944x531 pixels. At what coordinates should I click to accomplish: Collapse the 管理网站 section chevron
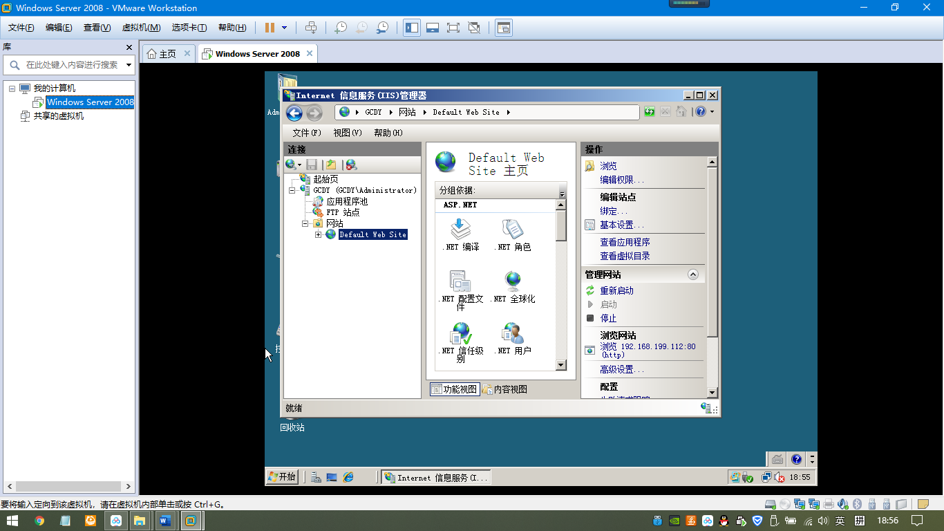(x=693, y=274)
